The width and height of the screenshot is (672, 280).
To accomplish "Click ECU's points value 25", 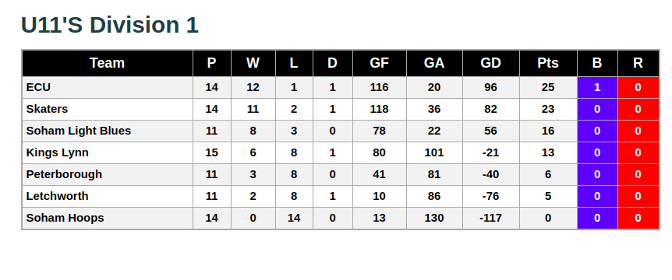I will [x=548, y=87].
